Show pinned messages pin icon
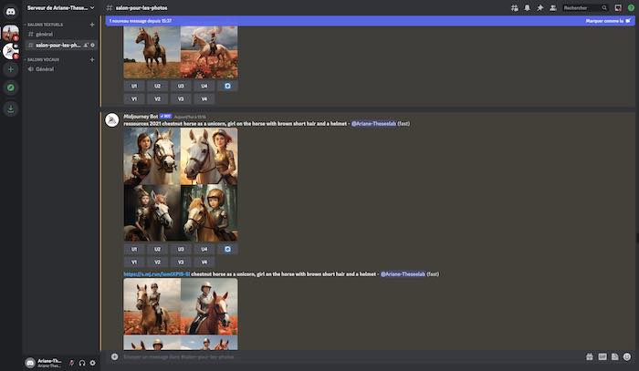639x371 pixels. tap(540, 7)
